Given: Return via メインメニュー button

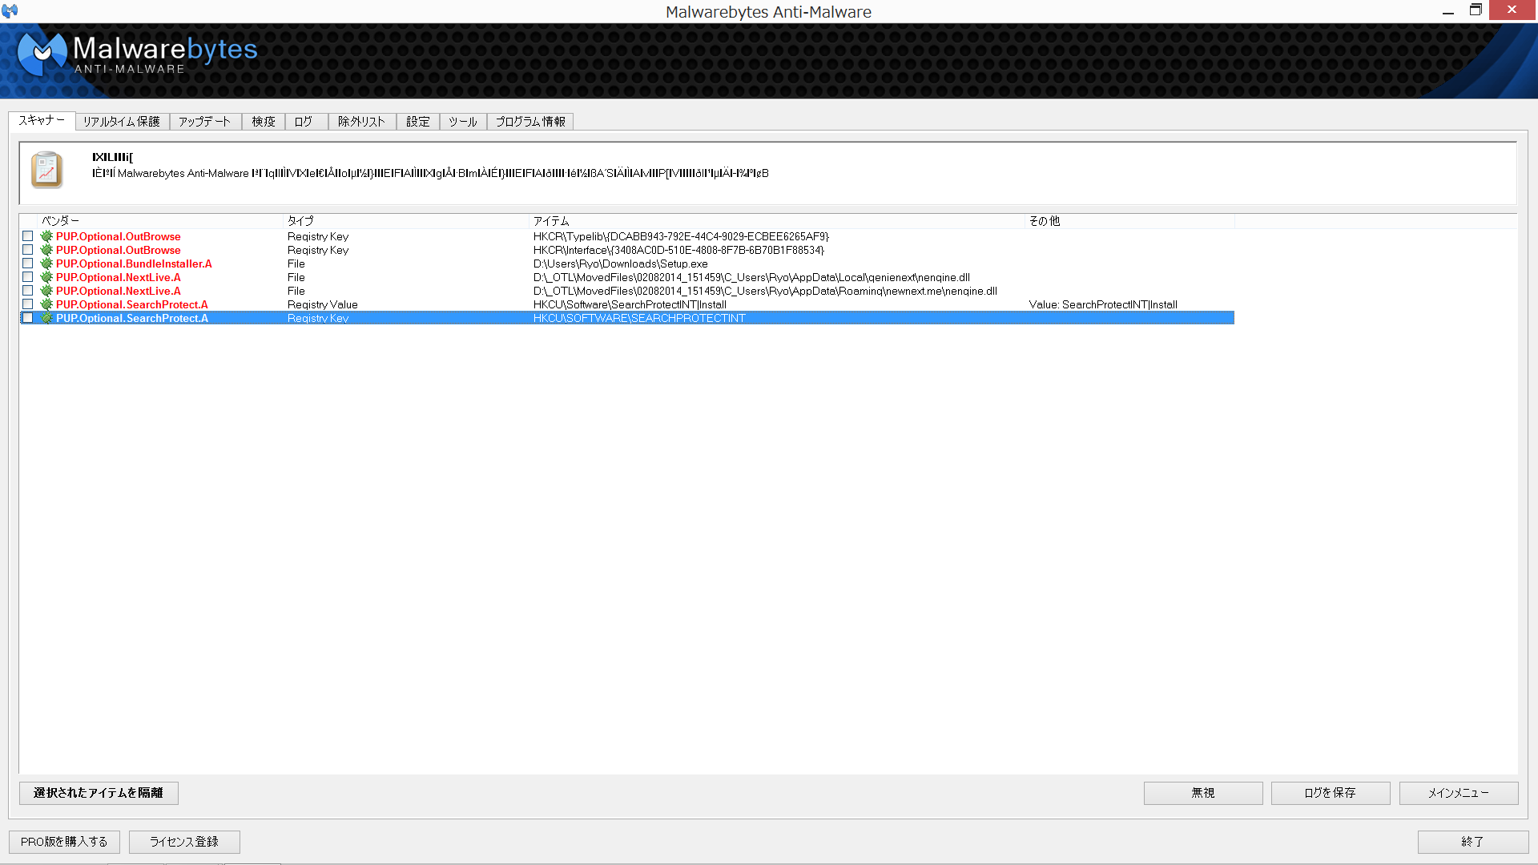Looking at the screenshot, I should (x=1459, y=793).
